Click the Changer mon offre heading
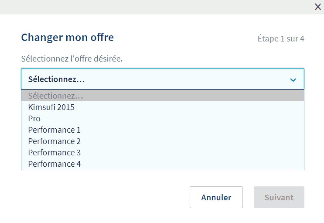The image size is (324, 223). point(67,38)
